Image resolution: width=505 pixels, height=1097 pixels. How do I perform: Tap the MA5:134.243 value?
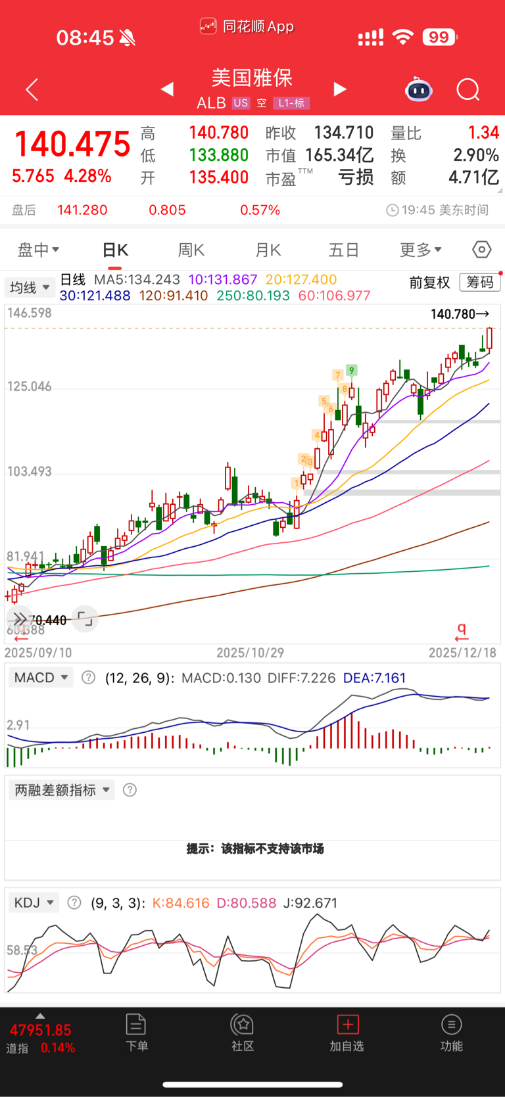[137, 279]
